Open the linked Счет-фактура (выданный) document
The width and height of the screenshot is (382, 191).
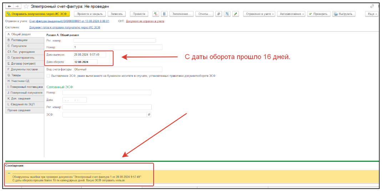[x=69, y=21]
